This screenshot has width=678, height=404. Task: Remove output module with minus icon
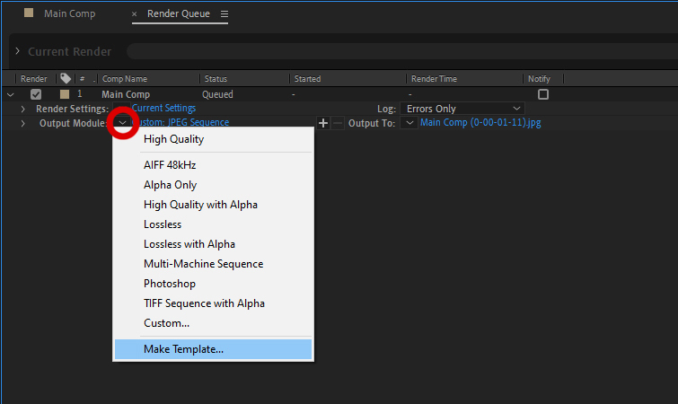tap(338, 123)
